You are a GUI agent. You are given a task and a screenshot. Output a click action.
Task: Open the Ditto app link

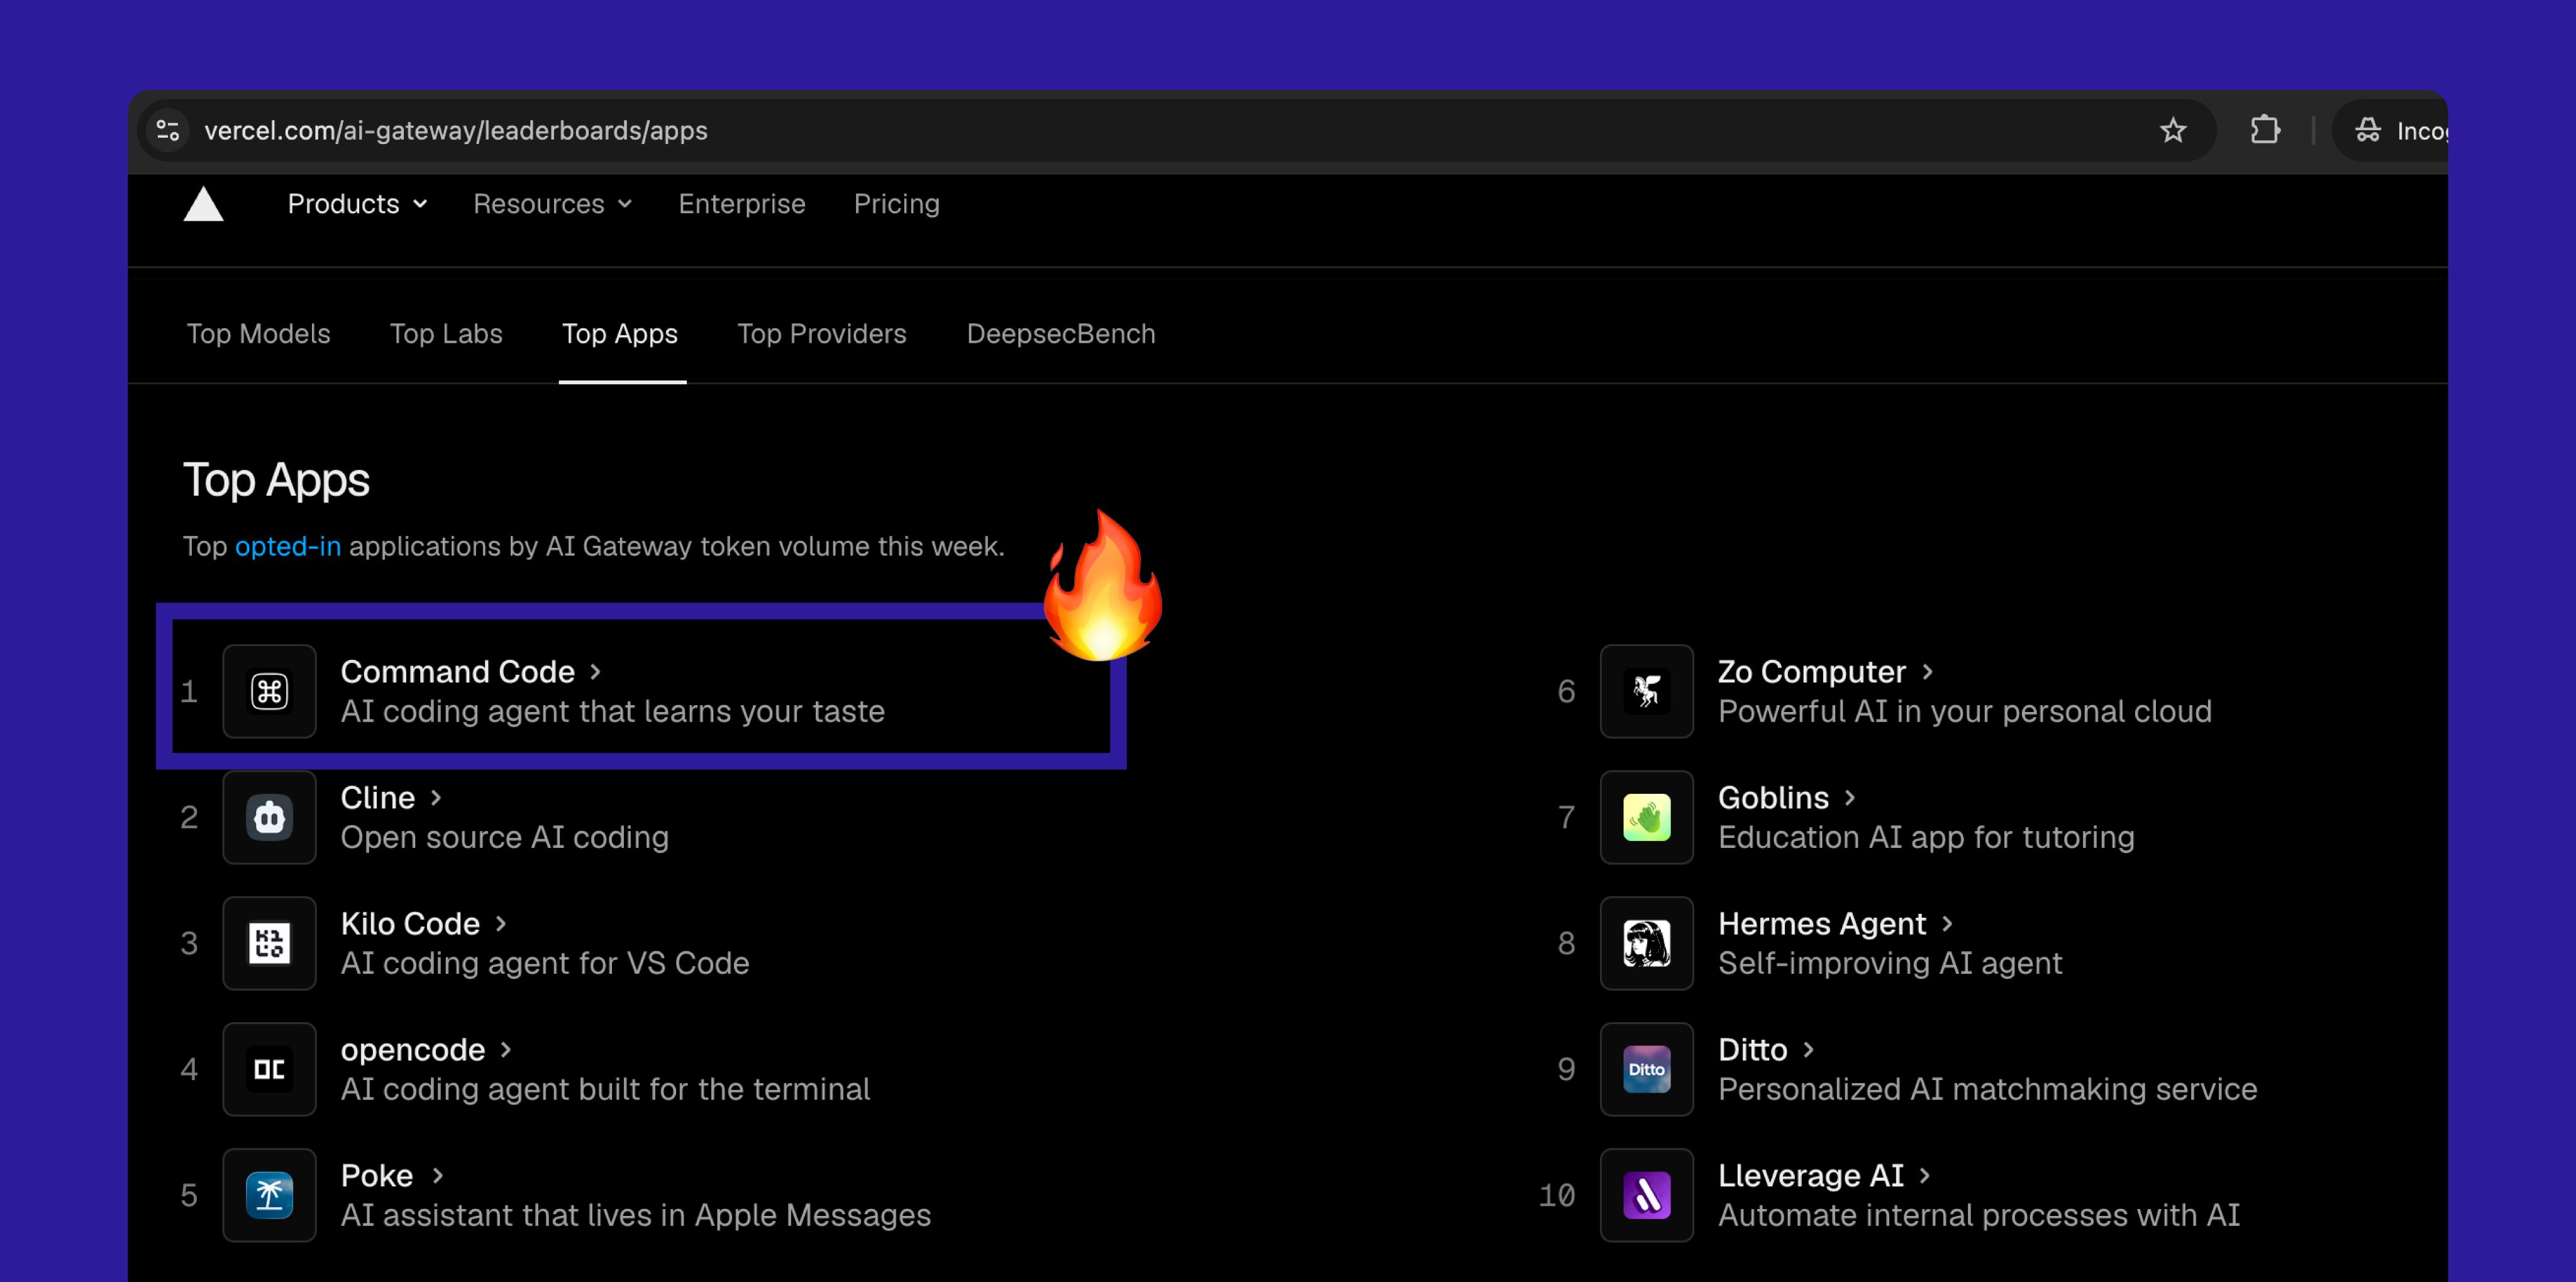(x=1752, y=1050)
